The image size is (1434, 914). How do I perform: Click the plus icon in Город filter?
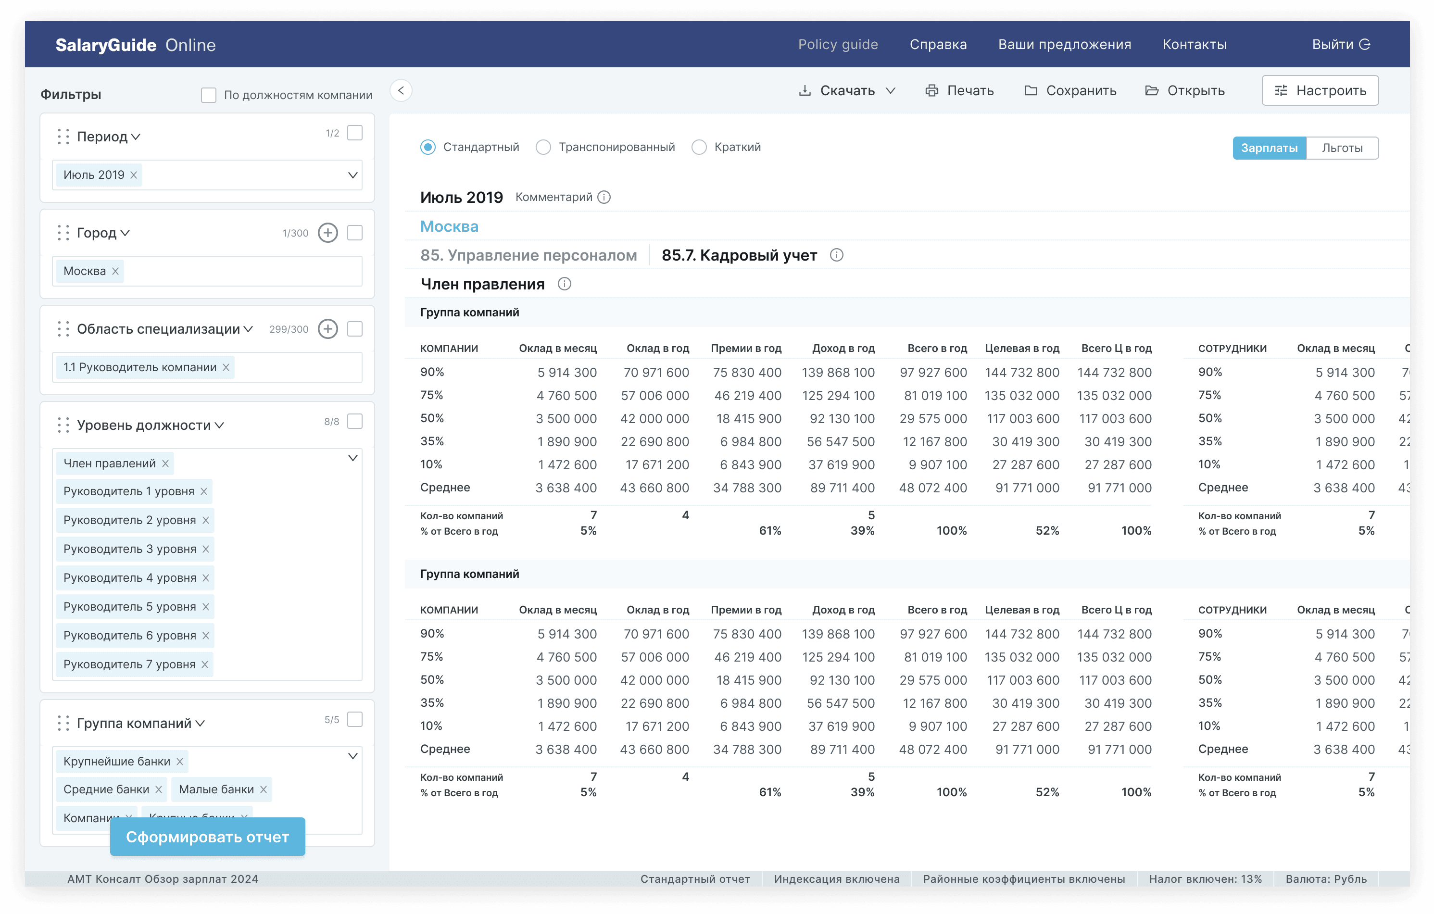[327, 233]
